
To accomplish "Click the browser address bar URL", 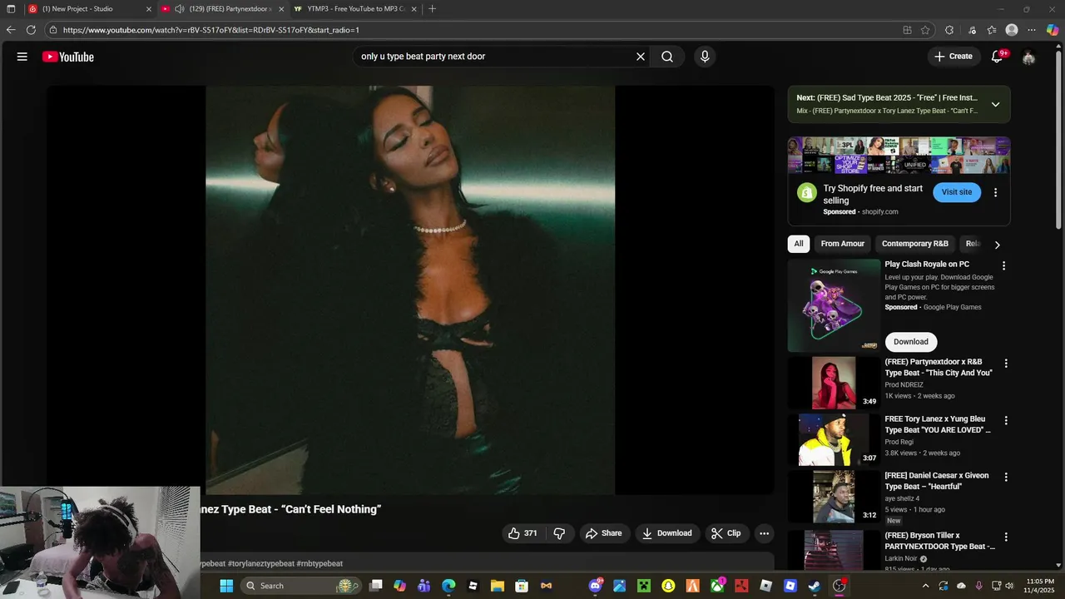I will (211, 30).
